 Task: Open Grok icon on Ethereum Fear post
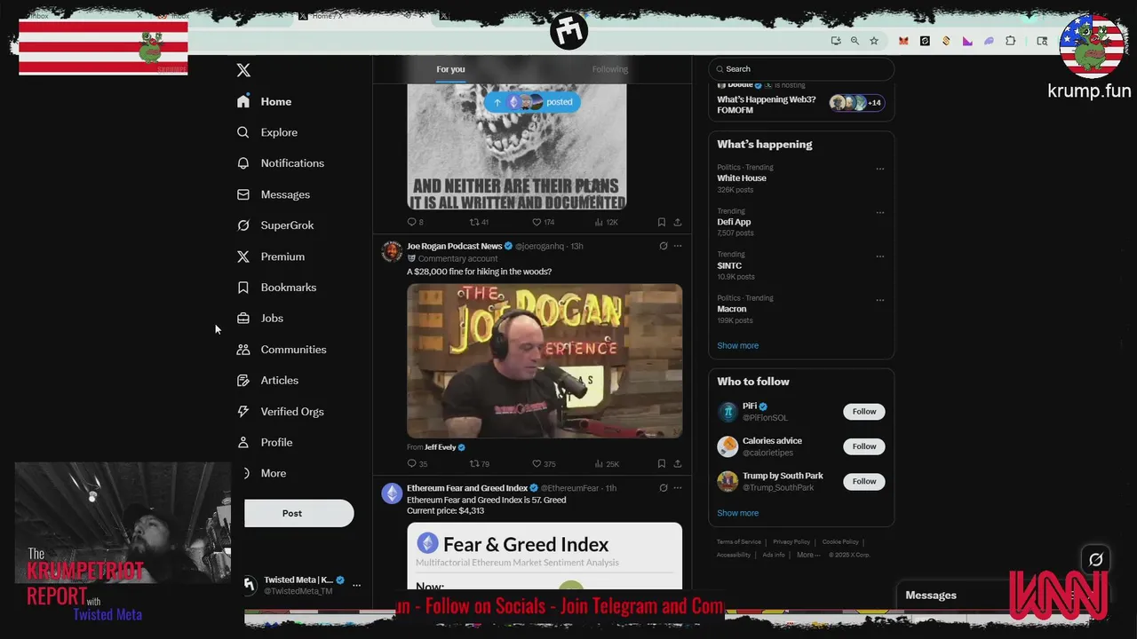(663, 487)
